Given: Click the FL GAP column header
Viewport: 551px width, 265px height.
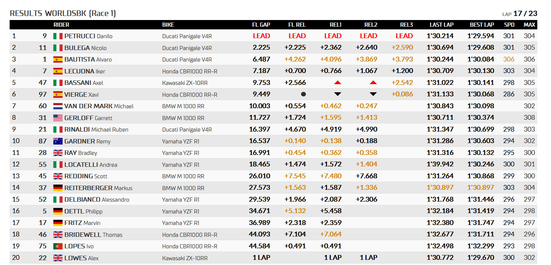Looking at the screenshot, I should 261,25.
